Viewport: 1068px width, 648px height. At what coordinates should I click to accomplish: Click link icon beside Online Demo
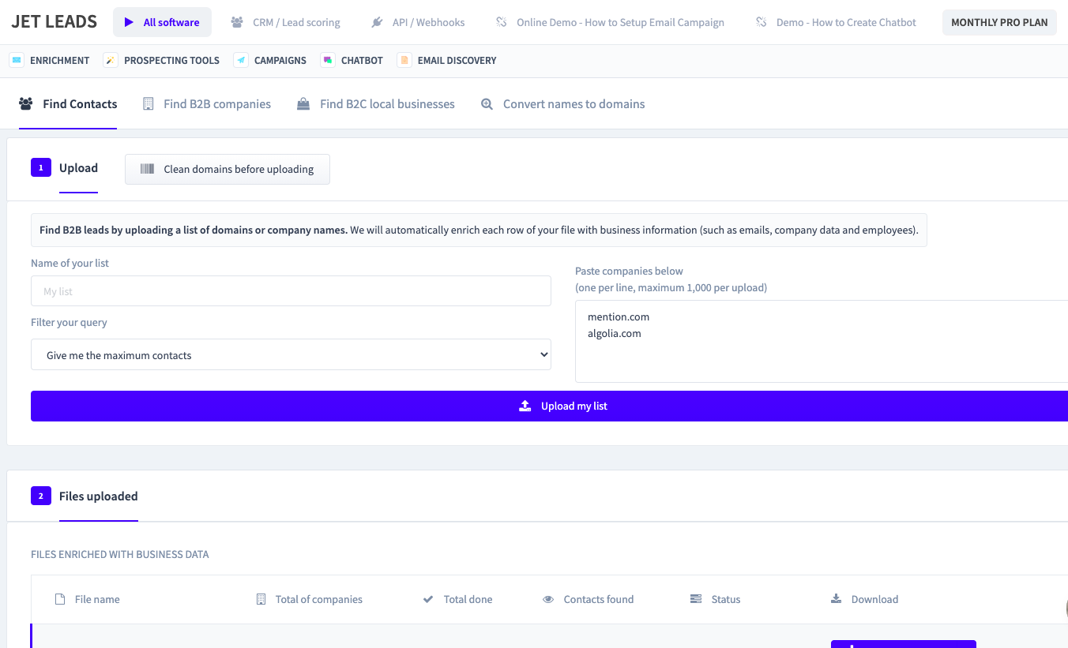tap(502, 22)
